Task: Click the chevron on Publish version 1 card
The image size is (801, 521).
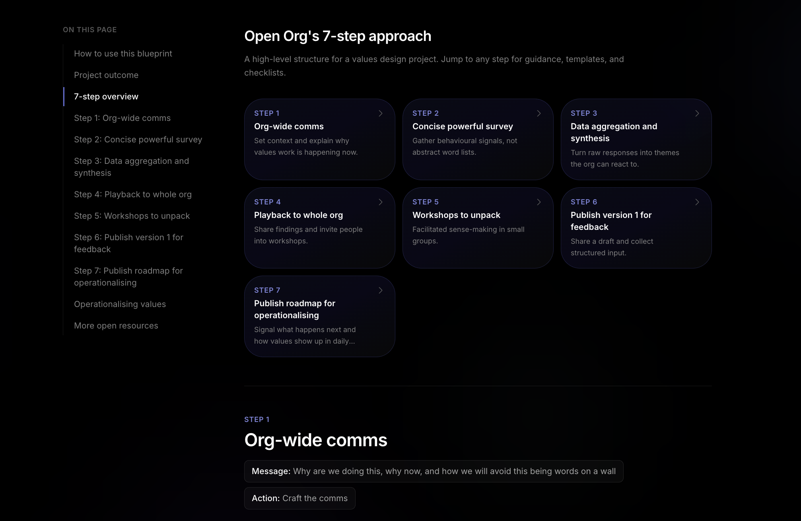Action: point(697,202)
